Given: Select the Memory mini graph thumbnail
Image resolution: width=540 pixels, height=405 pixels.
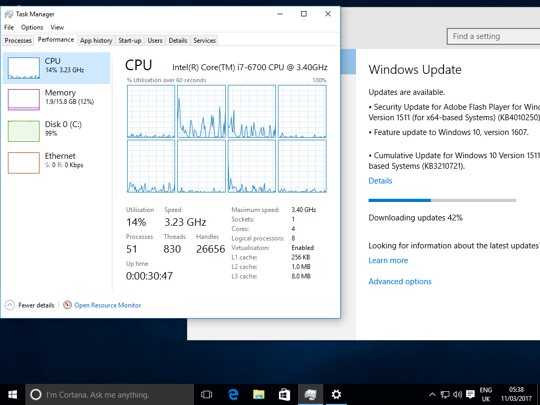Looking at the screenshot, I should (x=23, y=100).
